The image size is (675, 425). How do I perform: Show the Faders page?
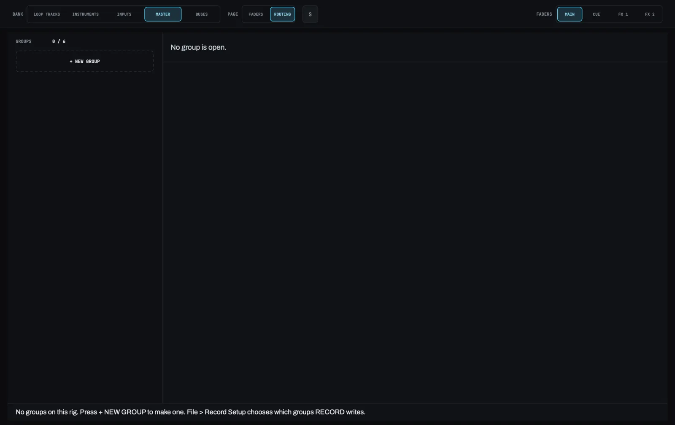(x=256, y=14)
